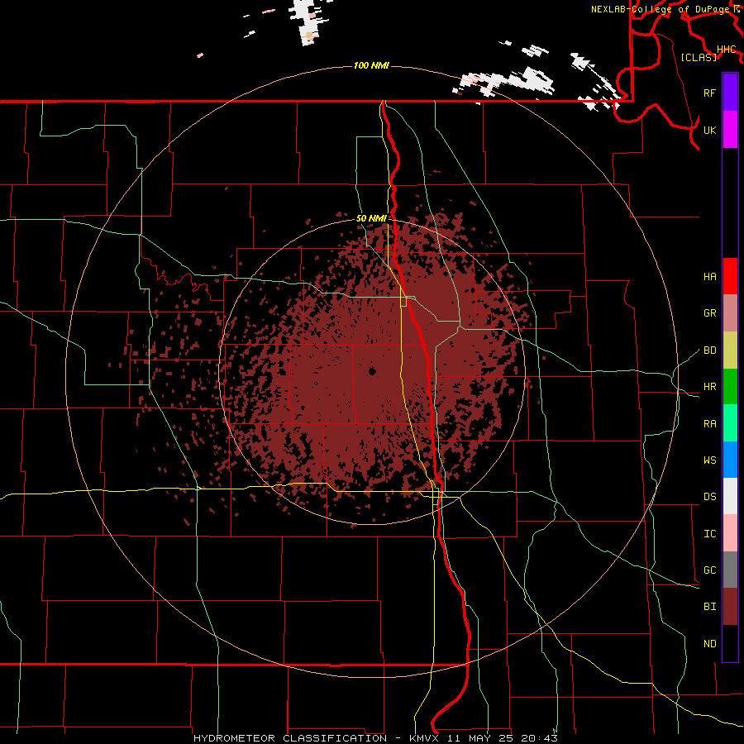Click the HA legend label
This screenshot has height=744, width=744.
click(709, 276)
